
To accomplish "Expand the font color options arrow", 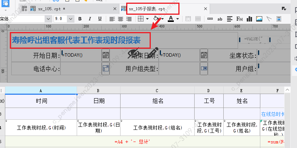I will click(x=178, y=19).
